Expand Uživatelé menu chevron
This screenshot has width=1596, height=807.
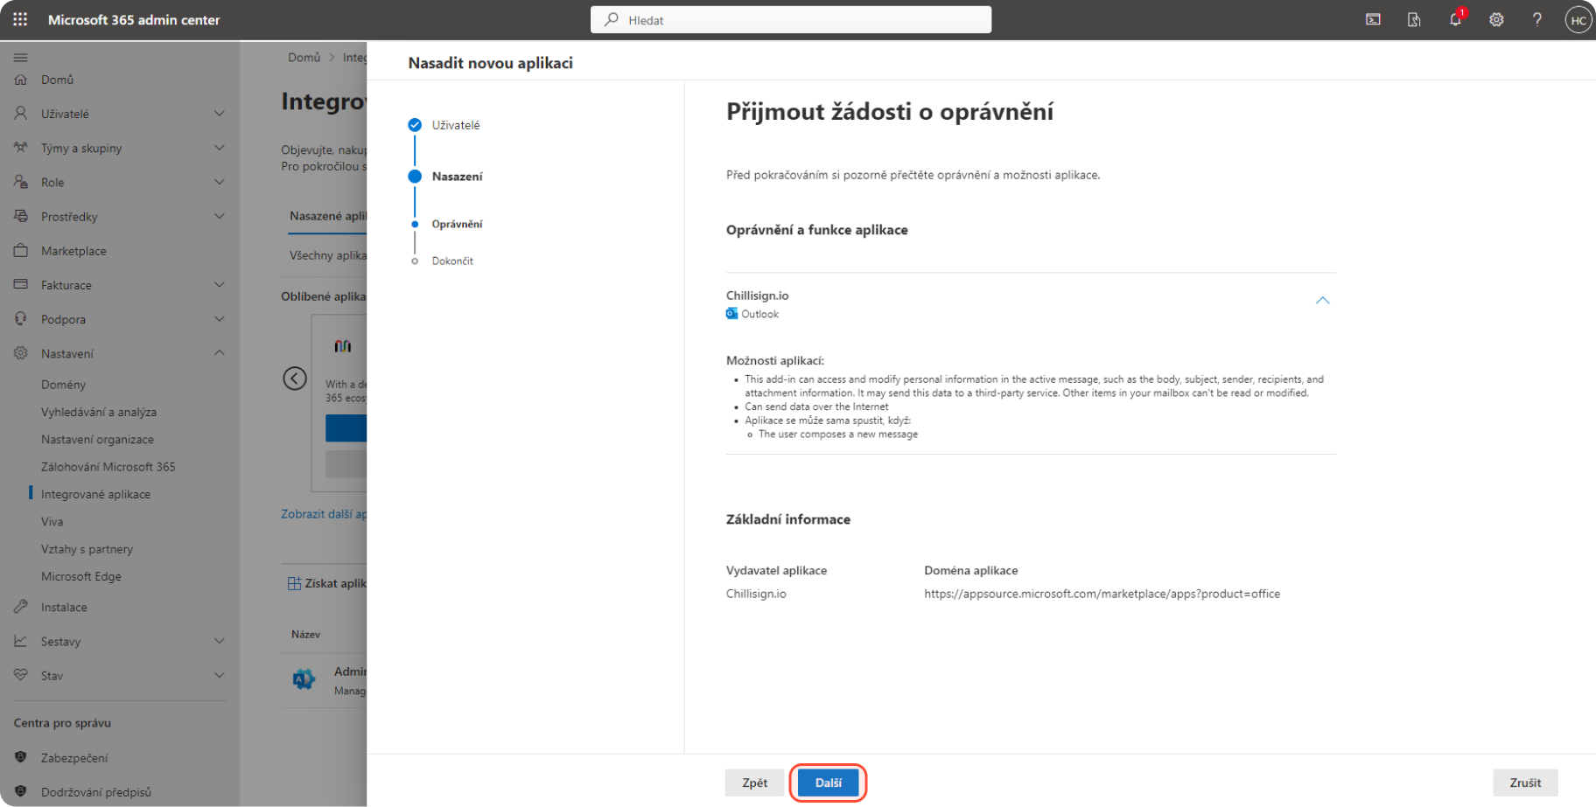click(220, 114)
